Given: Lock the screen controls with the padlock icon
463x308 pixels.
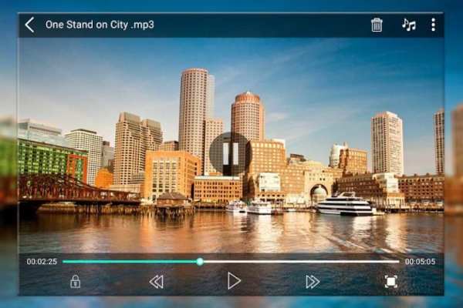Looking at the screenshot, I should [76, 282].
